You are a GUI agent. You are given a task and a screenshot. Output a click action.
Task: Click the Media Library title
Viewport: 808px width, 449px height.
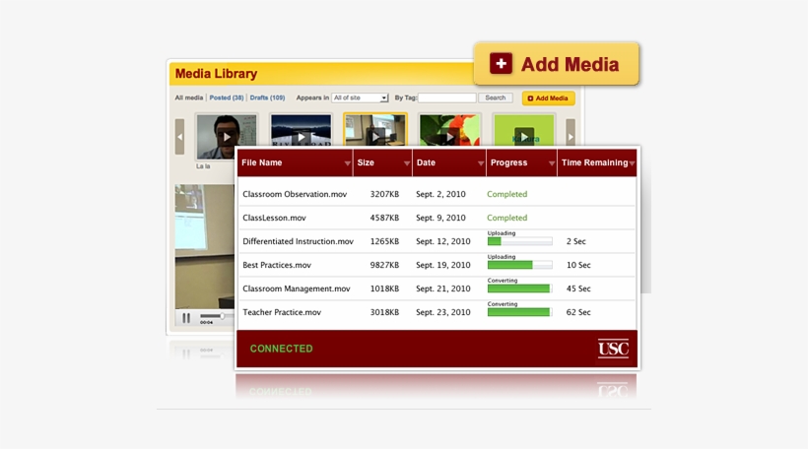point(216,74)
